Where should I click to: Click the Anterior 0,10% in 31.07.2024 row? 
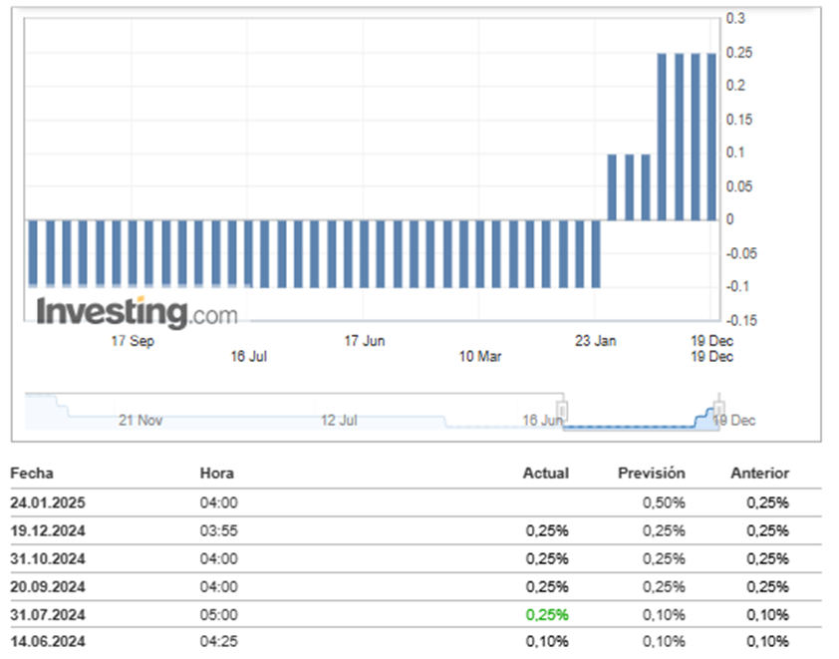(767, 614)
